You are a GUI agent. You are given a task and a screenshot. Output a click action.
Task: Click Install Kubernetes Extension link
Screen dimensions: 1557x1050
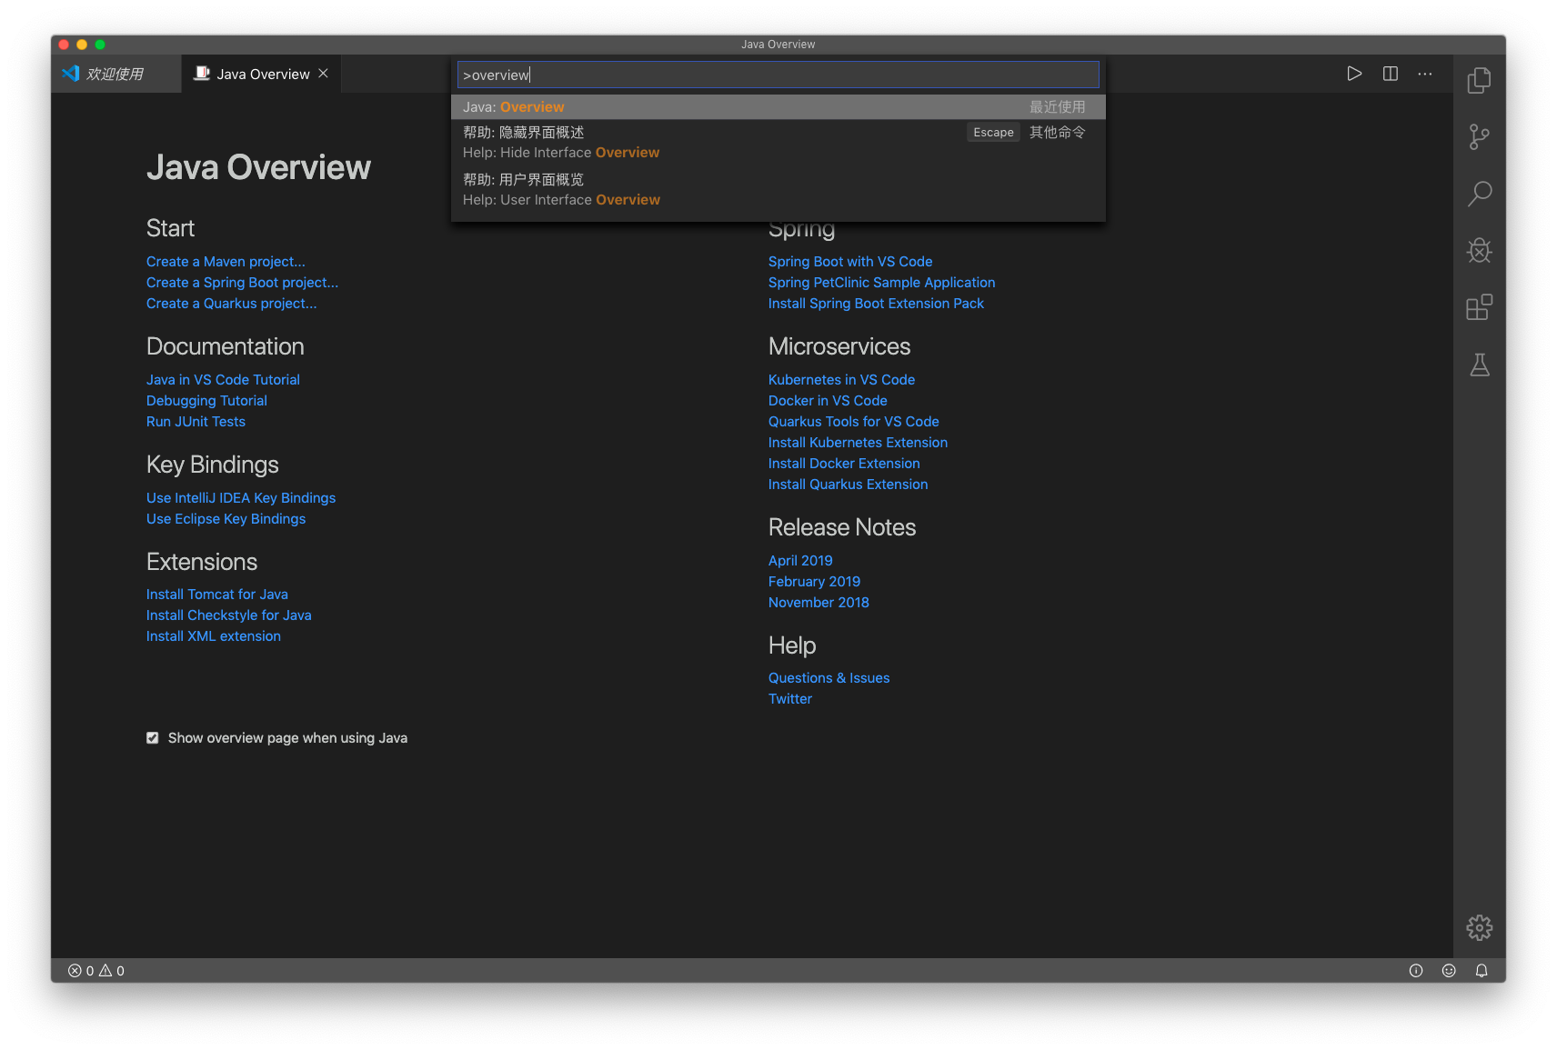858,443
